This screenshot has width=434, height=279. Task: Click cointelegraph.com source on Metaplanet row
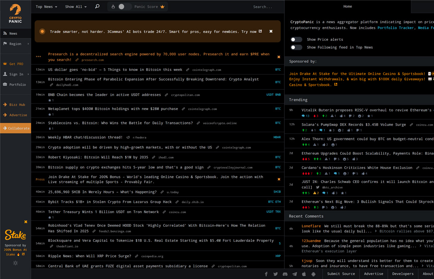point(202,109)
